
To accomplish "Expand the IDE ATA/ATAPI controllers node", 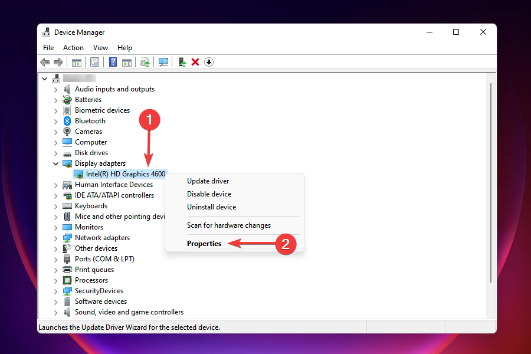I will coord(55,195).
